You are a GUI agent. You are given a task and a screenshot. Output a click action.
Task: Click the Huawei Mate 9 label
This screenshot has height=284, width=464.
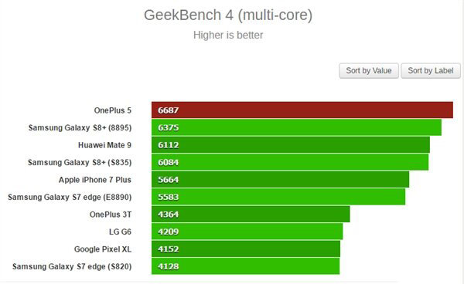[x=104, y=145]
